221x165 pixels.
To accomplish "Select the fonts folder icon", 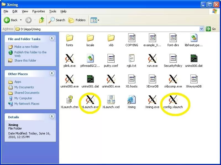I will click(x=69, y=38).
